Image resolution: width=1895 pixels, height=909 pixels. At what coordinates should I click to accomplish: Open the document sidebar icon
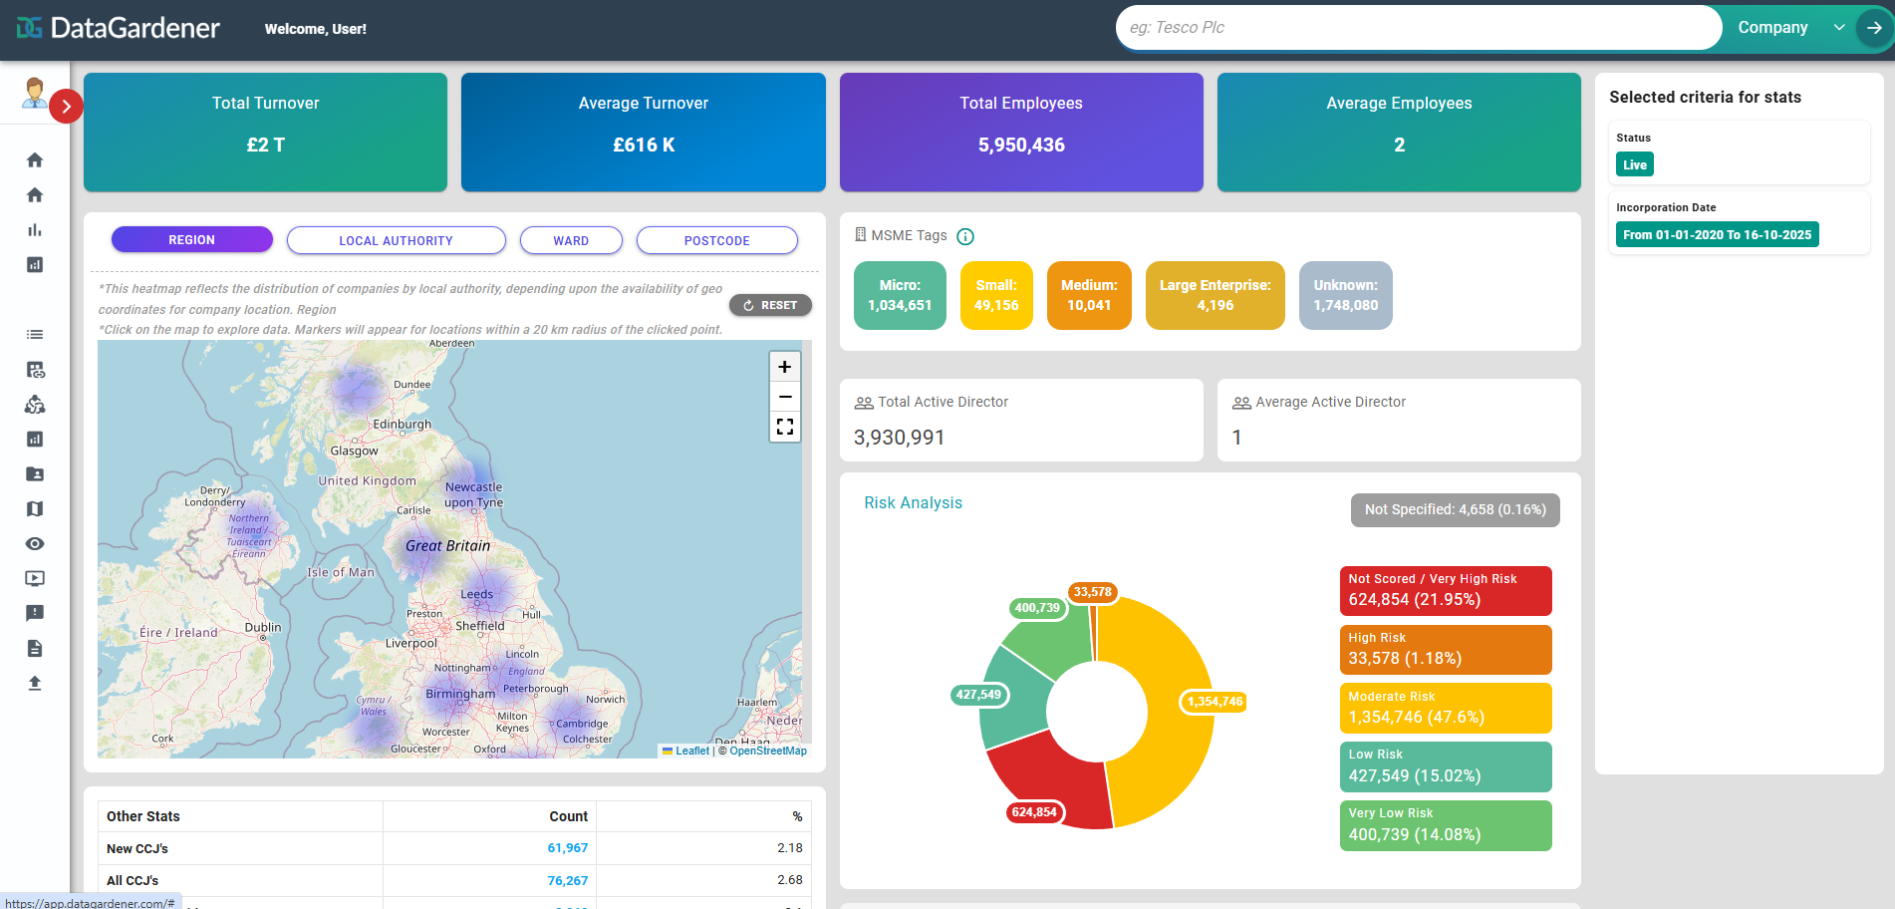(35, 649)
